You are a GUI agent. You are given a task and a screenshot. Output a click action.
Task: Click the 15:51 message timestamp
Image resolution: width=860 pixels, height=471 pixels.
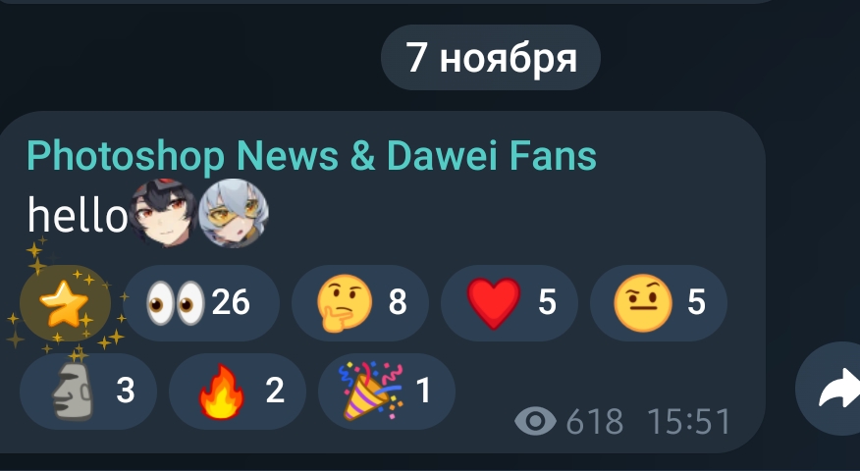click(x=689, y=422)
